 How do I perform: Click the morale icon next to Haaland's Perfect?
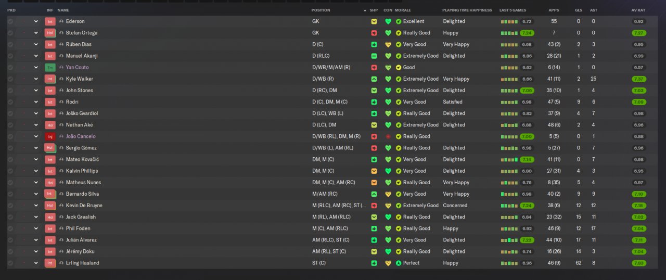coord(399,263)
